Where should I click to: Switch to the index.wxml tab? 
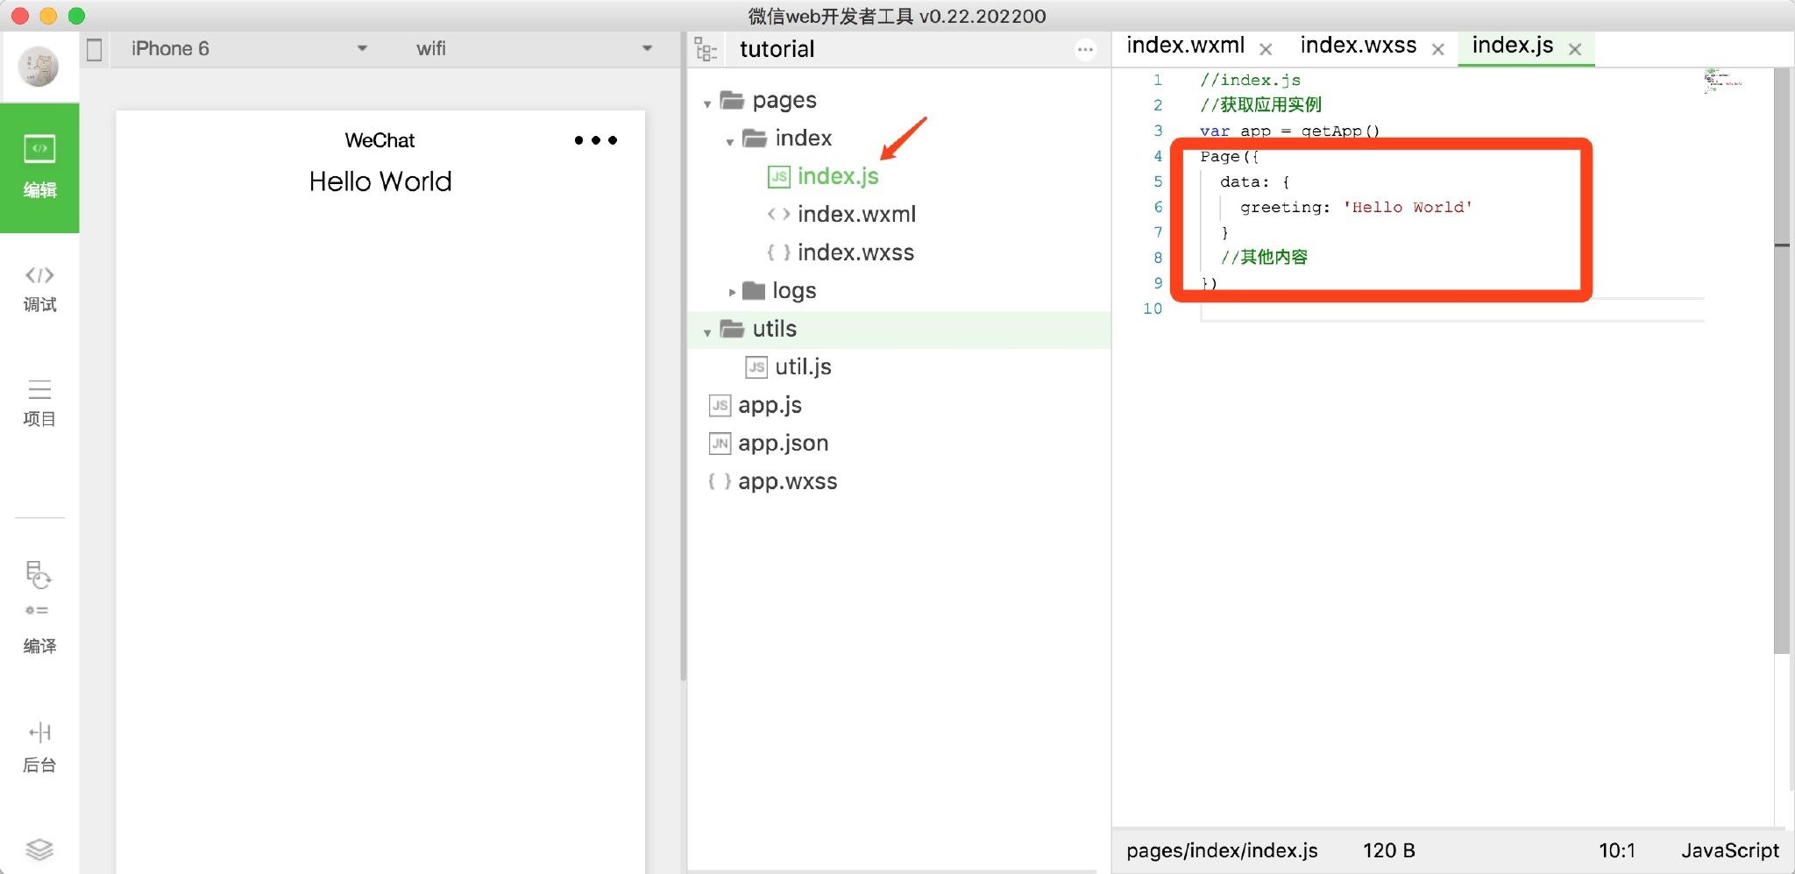pyautogui.click(x=1185, y=46)
